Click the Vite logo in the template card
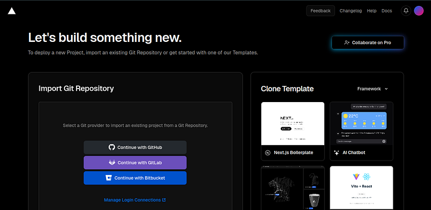Screen dimensions: 431x210 (x=356, y=177)
